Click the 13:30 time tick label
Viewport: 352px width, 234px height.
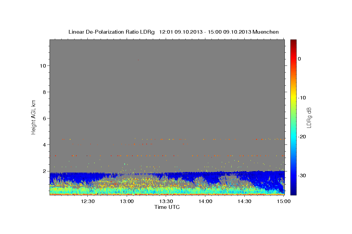[166, 201]
